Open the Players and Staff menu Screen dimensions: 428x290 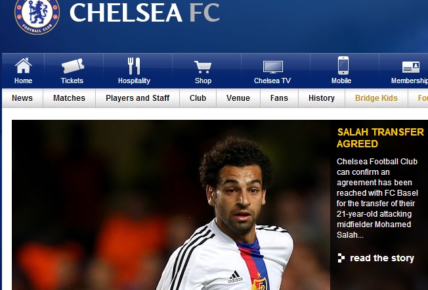click(x=138, y=98)
